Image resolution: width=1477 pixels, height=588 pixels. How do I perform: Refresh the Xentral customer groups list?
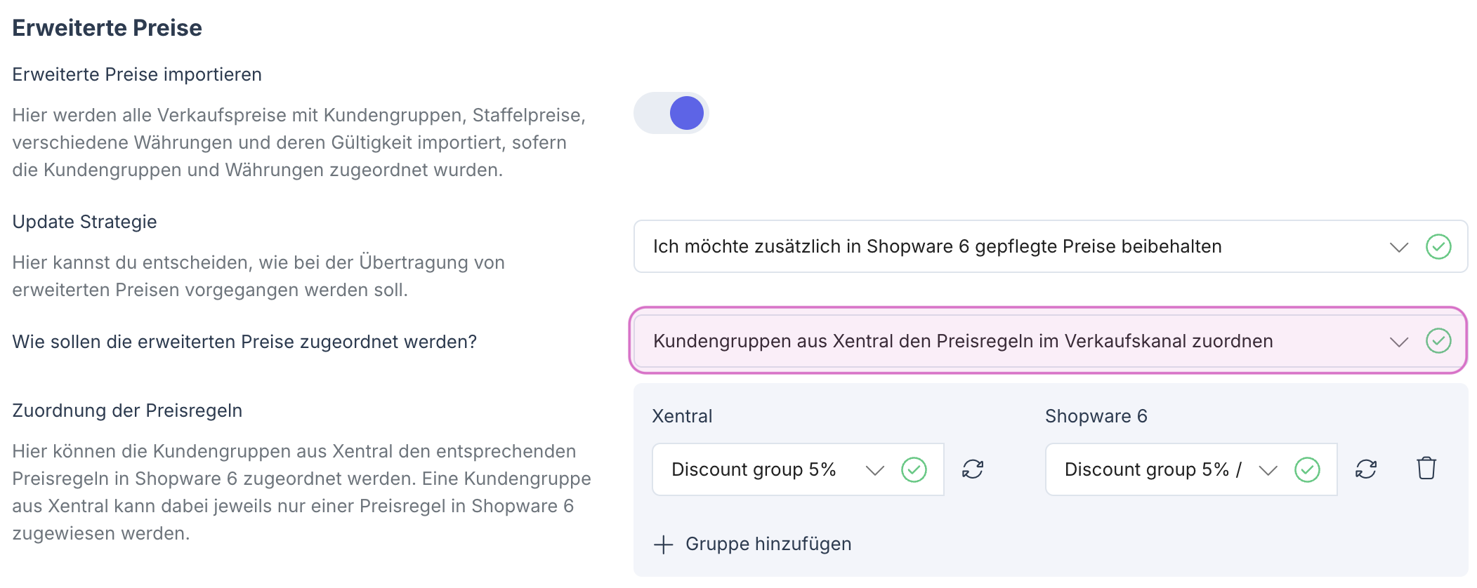point(973,469)
